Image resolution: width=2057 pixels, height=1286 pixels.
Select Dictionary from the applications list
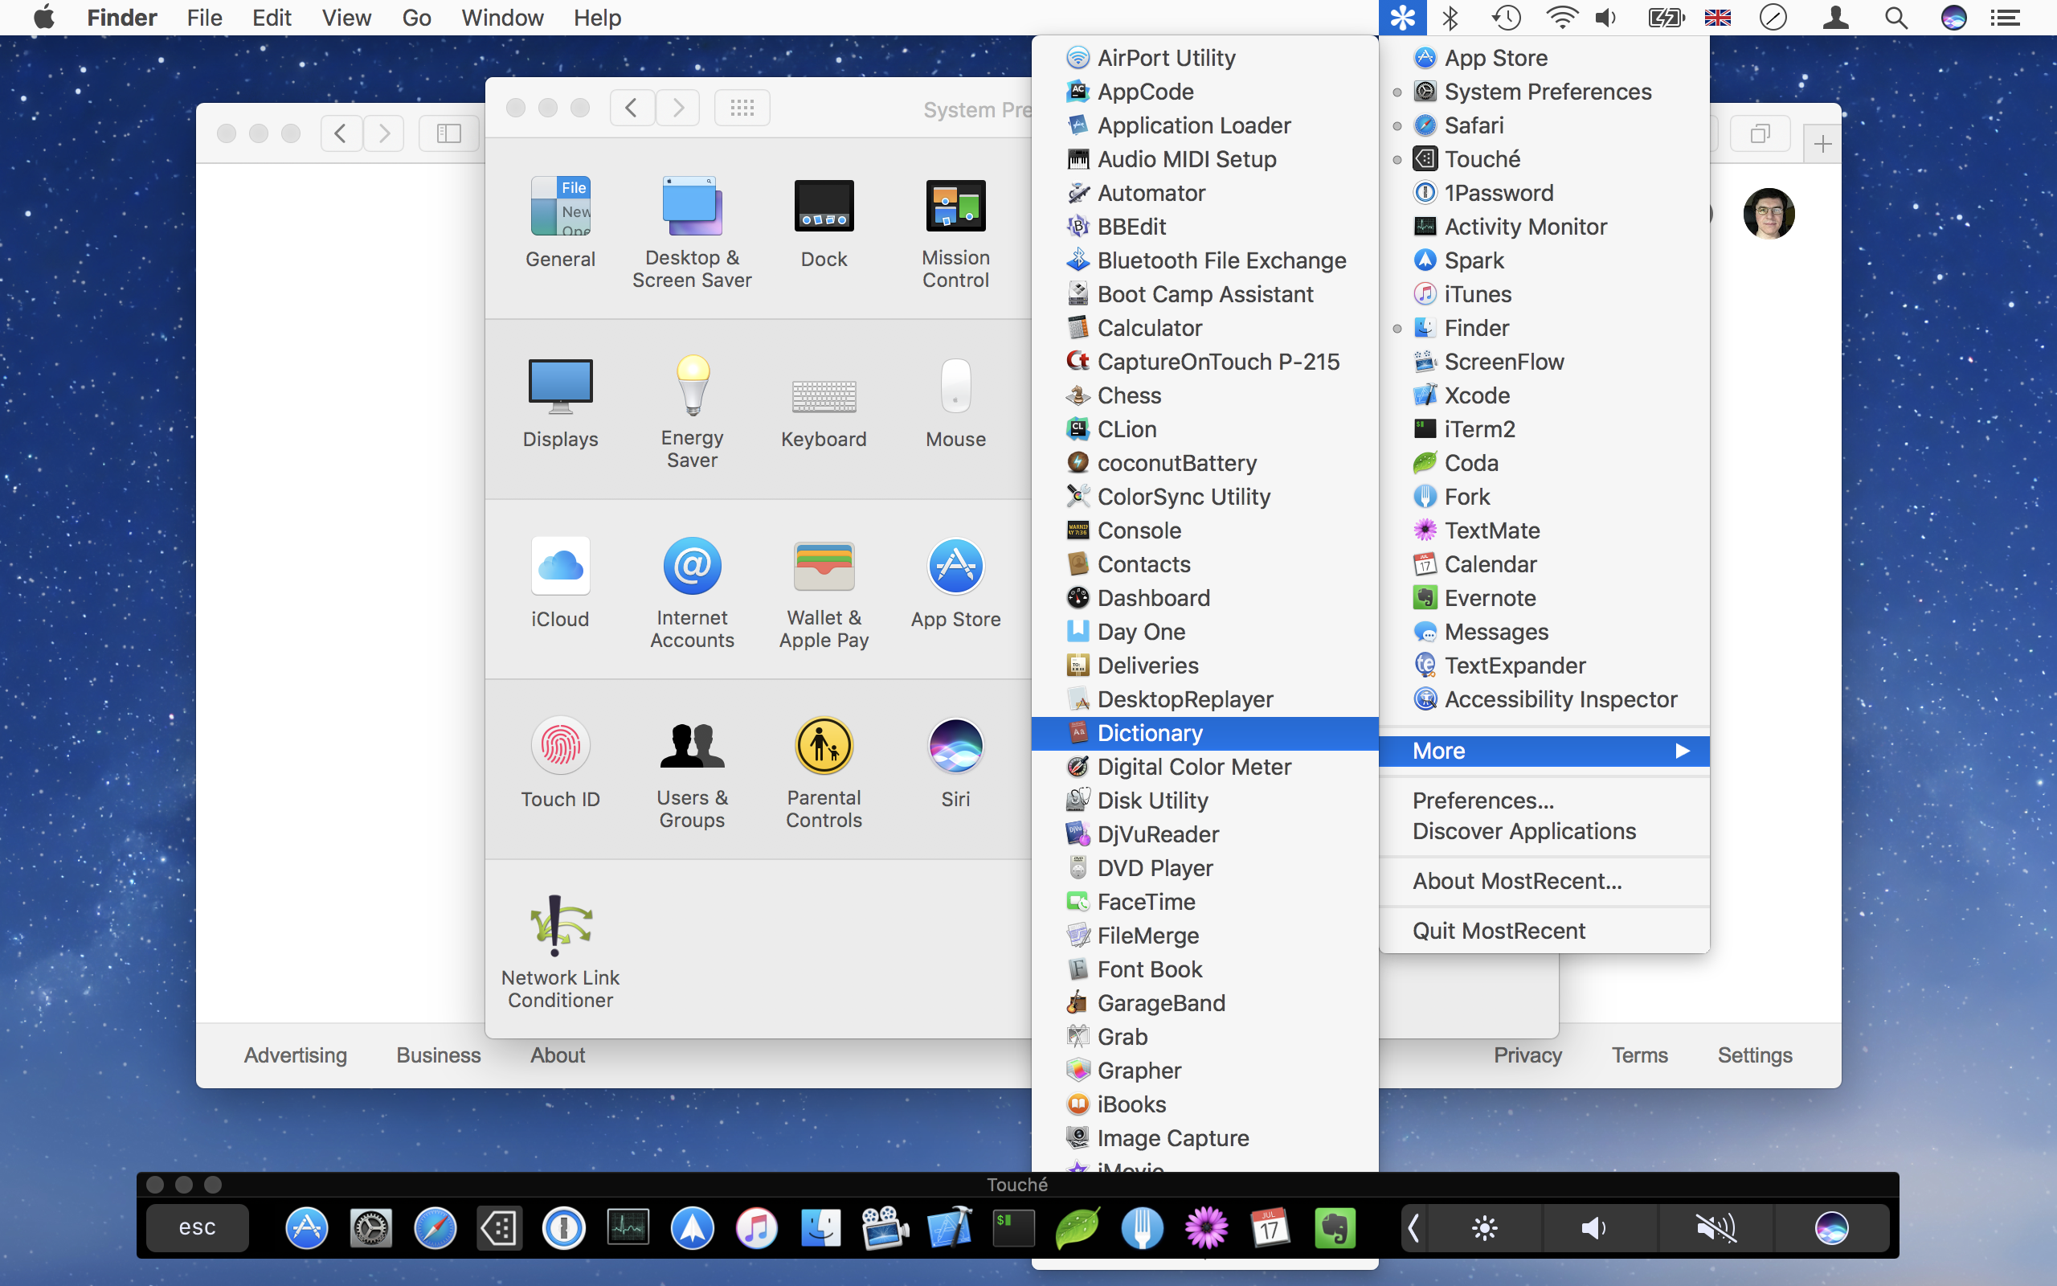click(1149, 732)
